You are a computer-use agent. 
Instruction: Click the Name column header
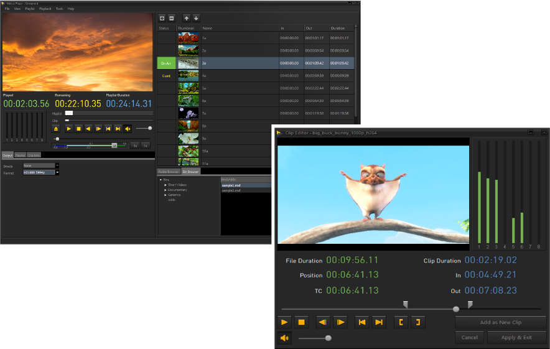240,28
